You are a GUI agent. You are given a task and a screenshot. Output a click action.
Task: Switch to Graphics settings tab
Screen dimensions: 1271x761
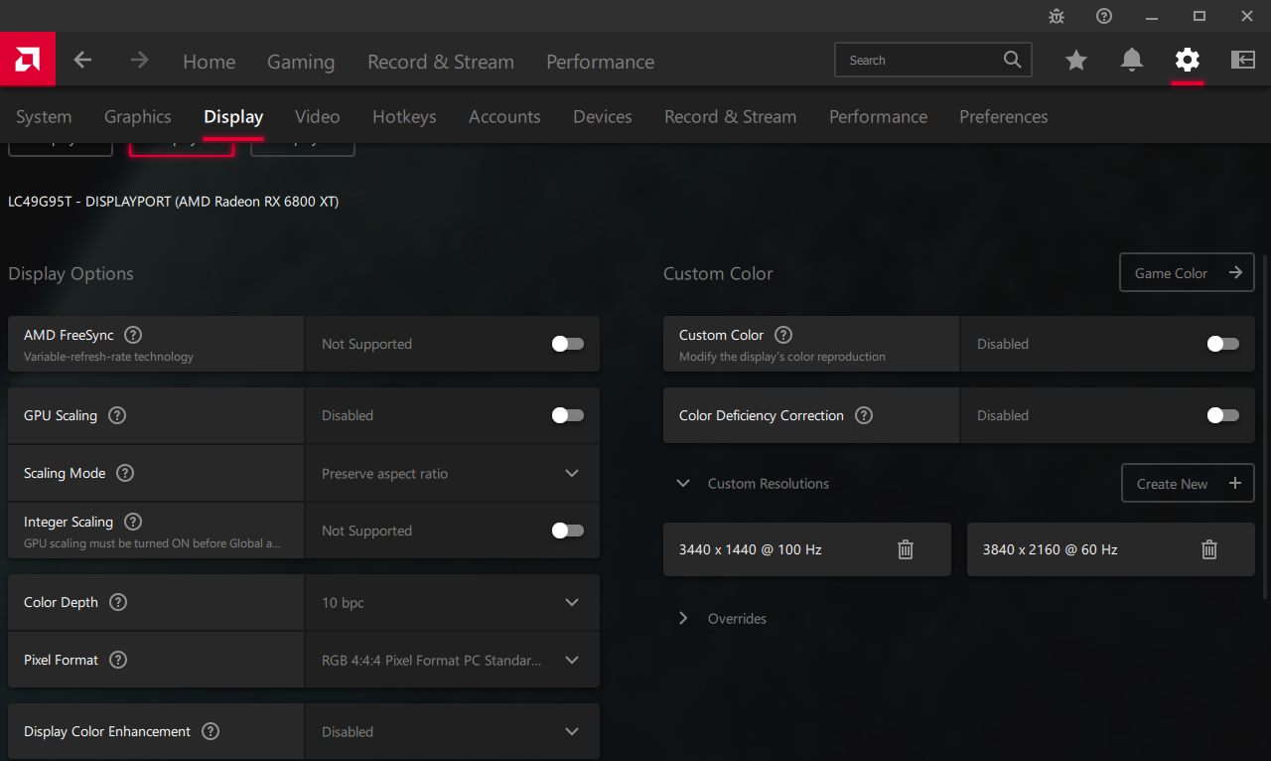pyautogui.click(x=138, y=116)
